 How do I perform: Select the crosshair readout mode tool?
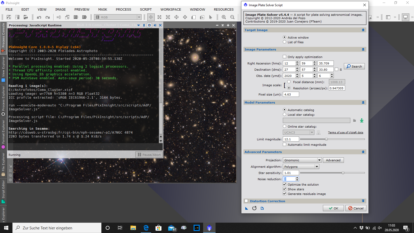coord(151,17)
